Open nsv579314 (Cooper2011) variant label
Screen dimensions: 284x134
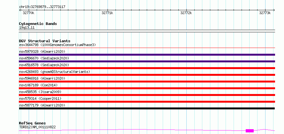40,99
